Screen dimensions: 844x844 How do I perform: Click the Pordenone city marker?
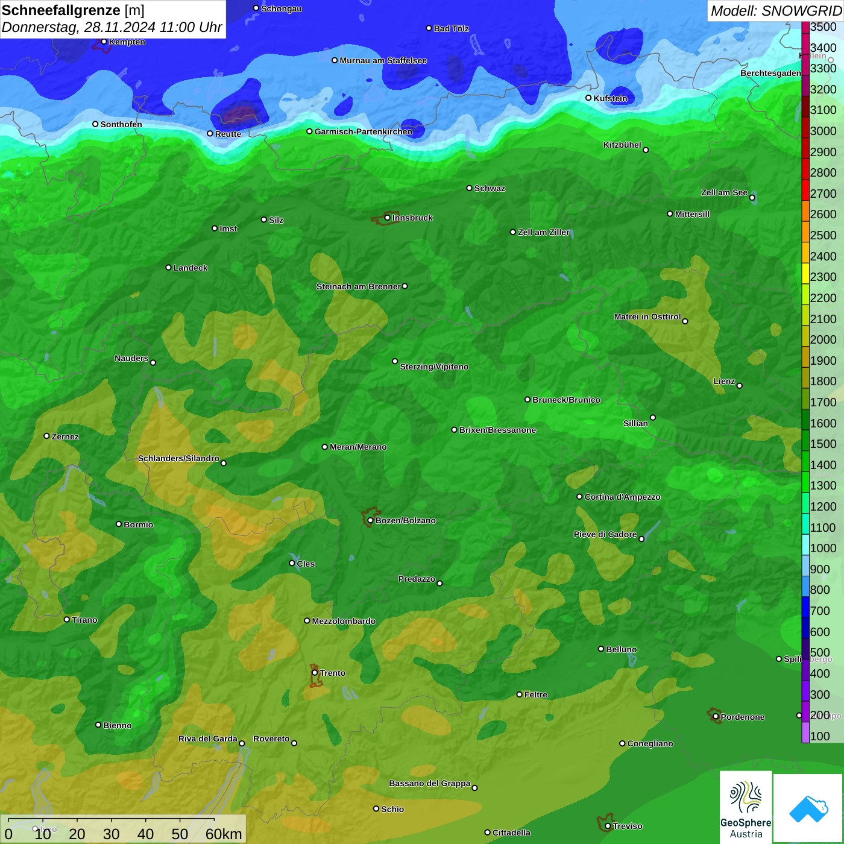pyautogui.click(x=716, y=717)
